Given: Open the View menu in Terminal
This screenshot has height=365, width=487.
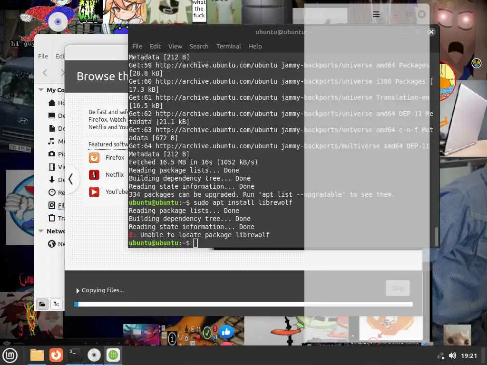Looking at the screenshot, I should pyautogui.click(x=175, y=46).
